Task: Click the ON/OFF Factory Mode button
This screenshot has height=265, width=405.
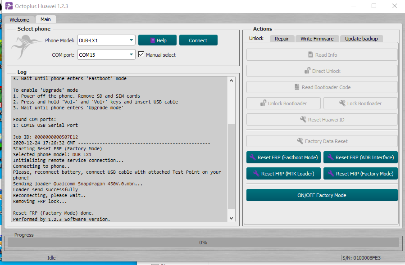Action: [322, 195]
